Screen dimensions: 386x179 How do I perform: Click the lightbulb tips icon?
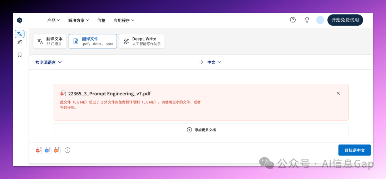coord(307,20)
